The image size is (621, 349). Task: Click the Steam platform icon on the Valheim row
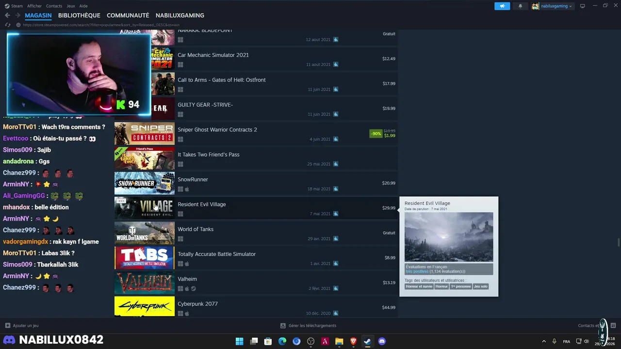(x=194, y=288)
